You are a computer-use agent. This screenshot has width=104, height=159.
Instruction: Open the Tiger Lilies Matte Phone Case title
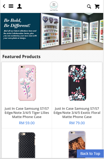pyautogui.click(x=27, y=113)
